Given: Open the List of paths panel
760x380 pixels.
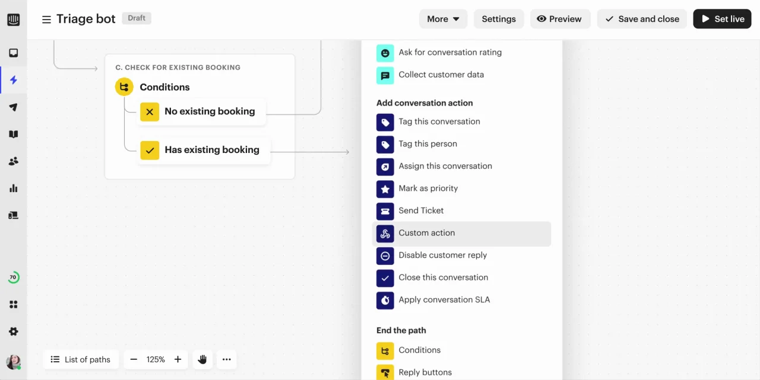Looking at the screenshot, I should (81, 359).
